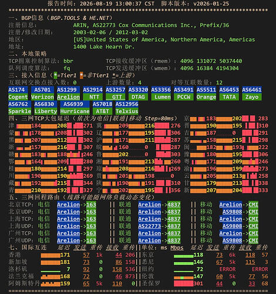Click AS22773->4837 in the 上海UDP row
Viewport: 276px width, 294px height.
click(x=159, y=226)
